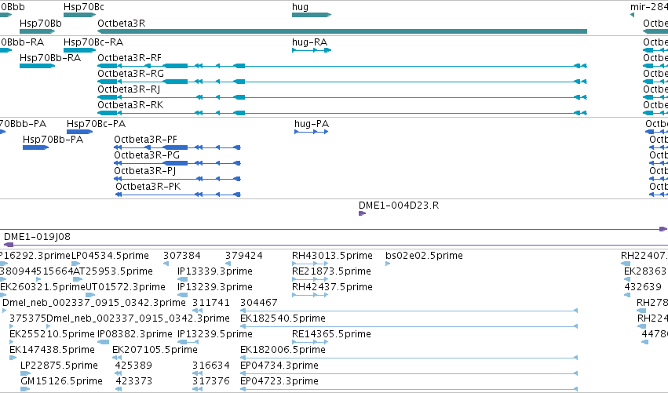Select the IP13239.3prime EST

coord(182,295)
